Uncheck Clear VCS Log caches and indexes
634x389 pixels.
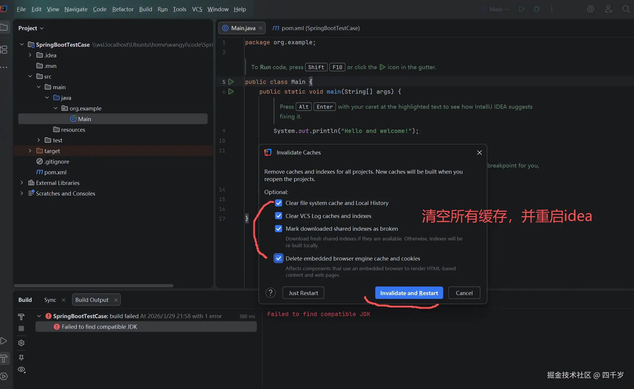[x=279, y=216]
